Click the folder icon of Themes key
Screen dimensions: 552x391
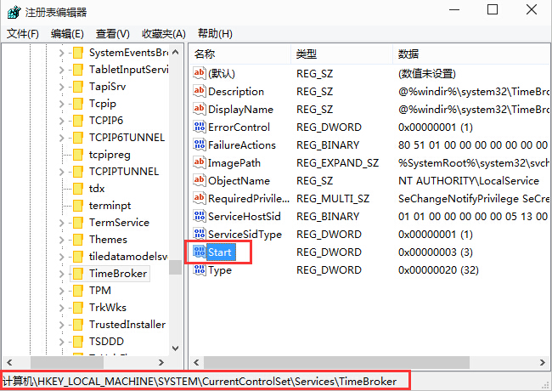pyautogui.click(x=78, y=240)
